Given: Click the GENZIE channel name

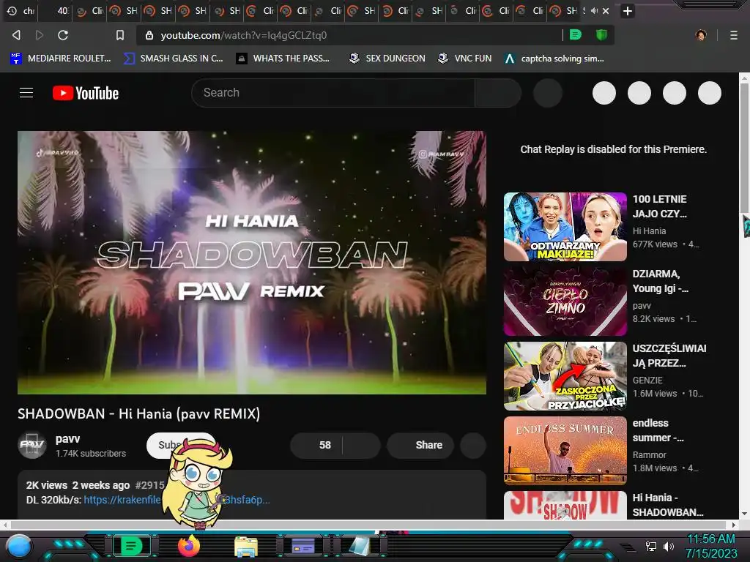Looking at the screenshot, I should point(647,380).
